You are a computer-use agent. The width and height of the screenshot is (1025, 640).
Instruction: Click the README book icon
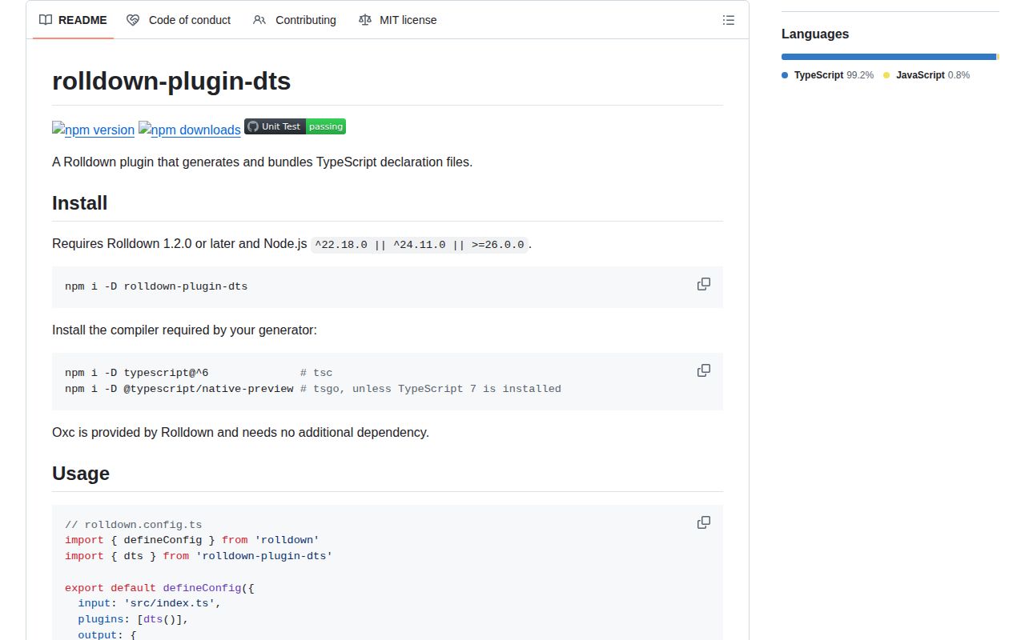pos(46,20)
